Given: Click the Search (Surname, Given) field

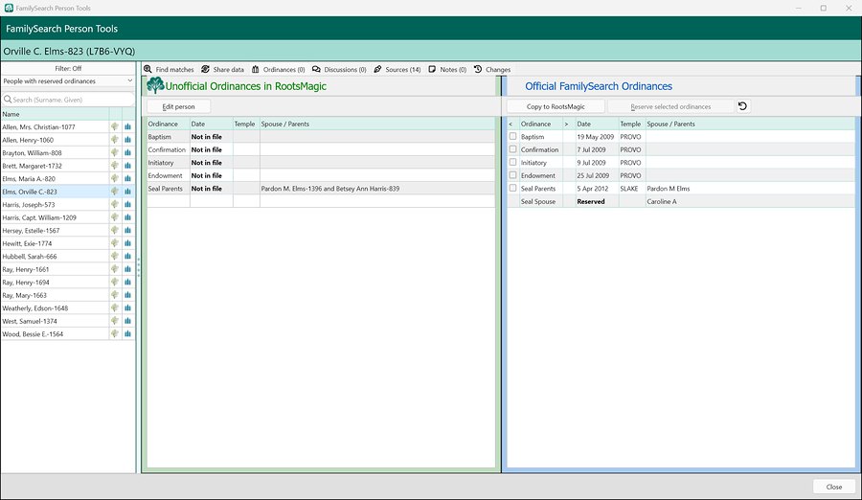Looking at the screenshot, I should (x=68, y=100).
